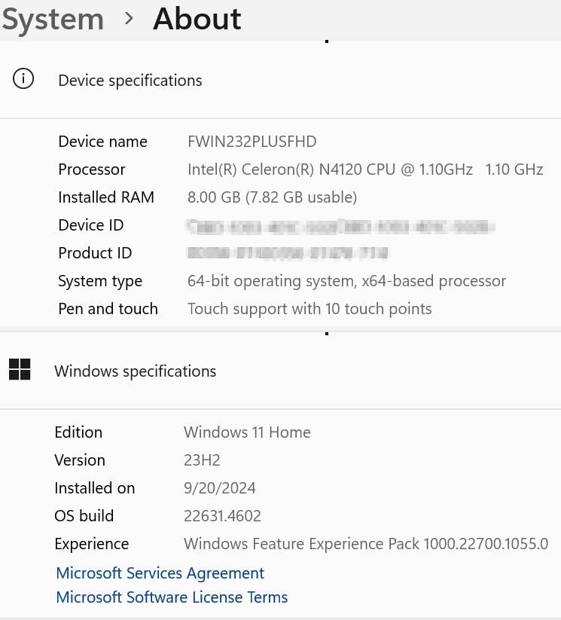Select device name value FWIN232PLUSFHD
The width and height of the screenshot is (561, 620).
pyautogui.click(x=252, y=142)
